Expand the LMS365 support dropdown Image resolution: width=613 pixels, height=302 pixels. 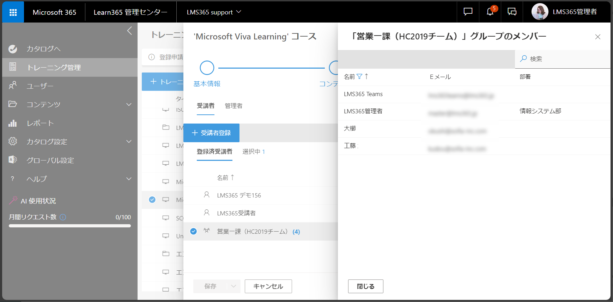click(214, 12)
